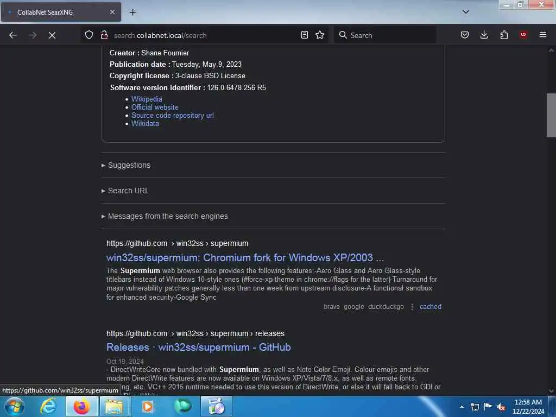Click '3-clause BSD License' text
556x417 pixels.
210,76
